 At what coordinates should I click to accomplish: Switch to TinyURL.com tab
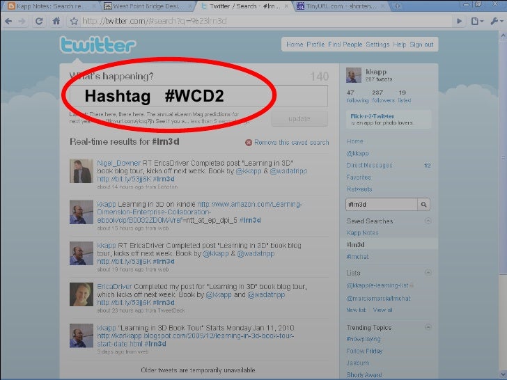click(x=341, y=6)
